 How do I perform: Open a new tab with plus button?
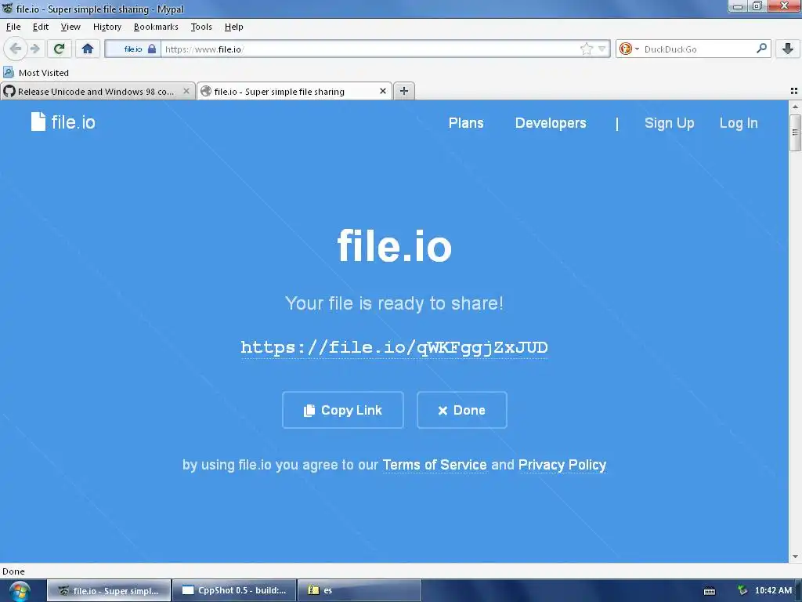(x=404, y=91)
